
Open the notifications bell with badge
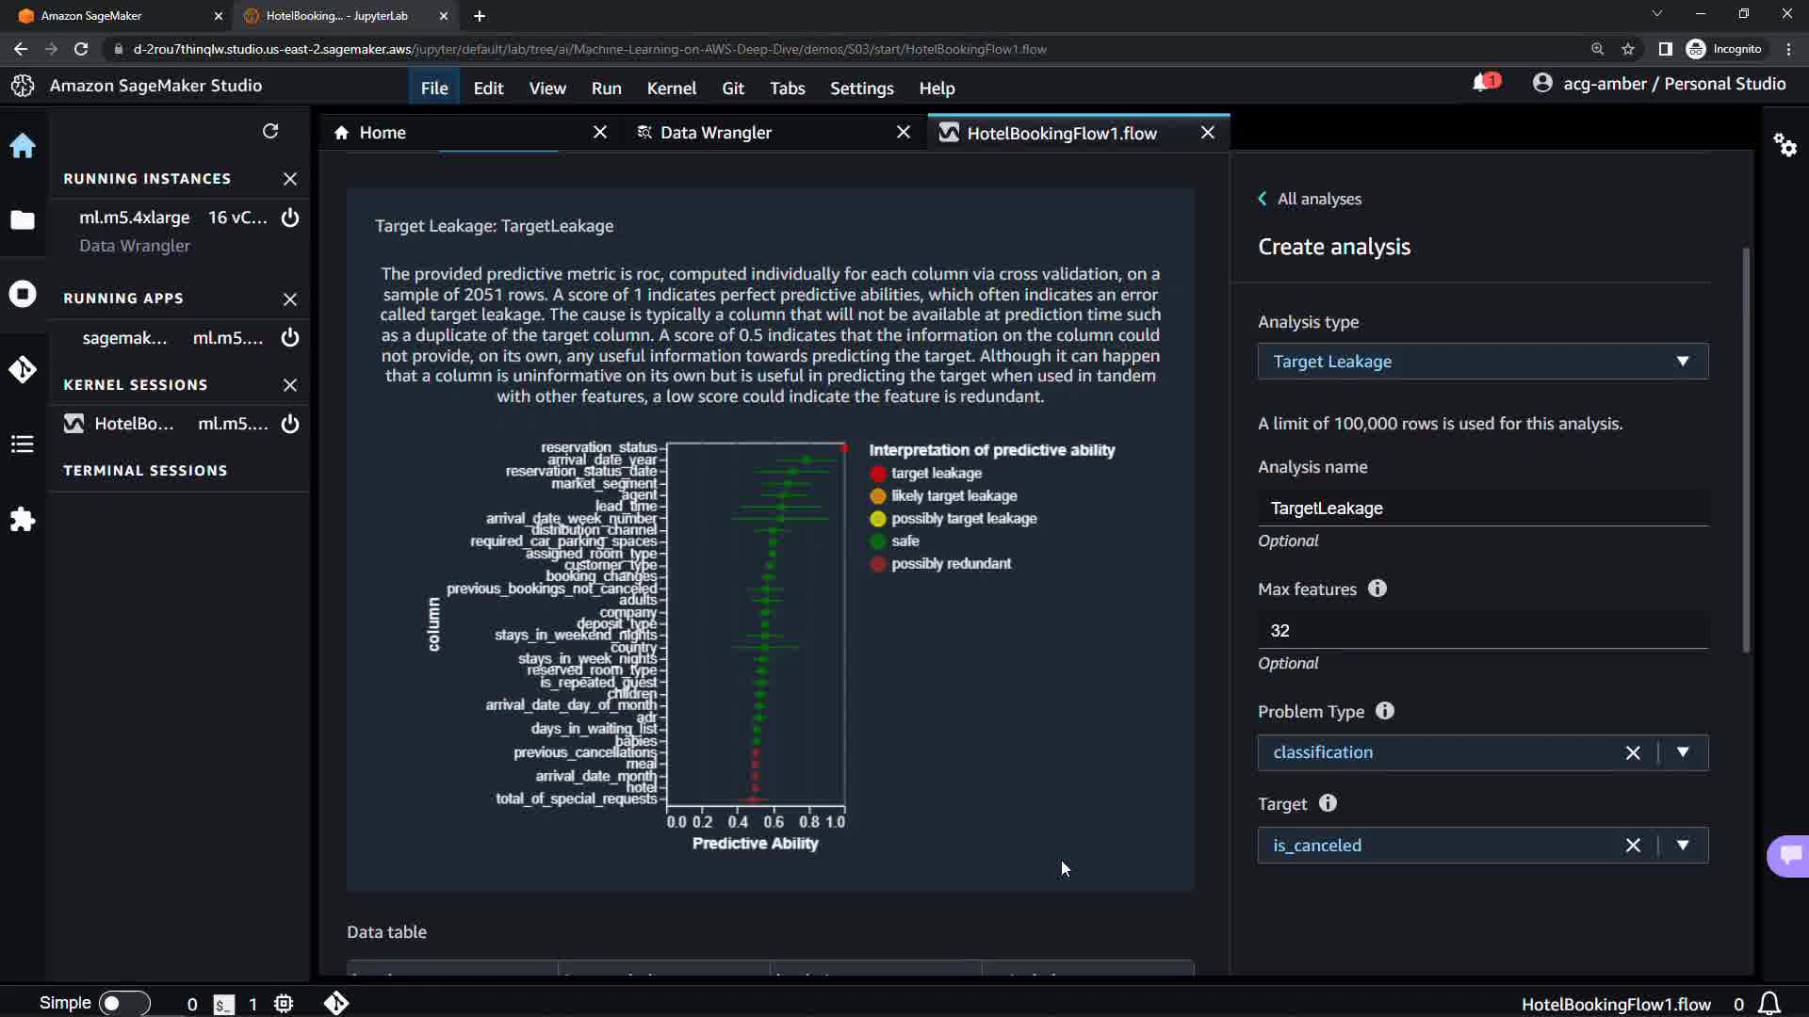(x=1483, y=84)
